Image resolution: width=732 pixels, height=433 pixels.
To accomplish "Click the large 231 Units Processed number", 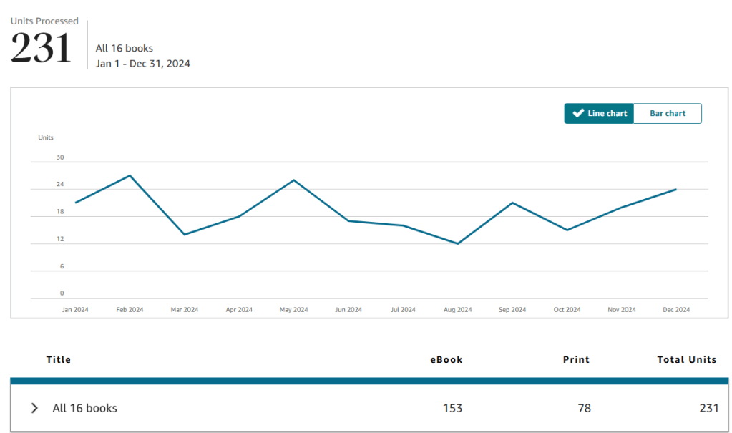I will [x=42, y=49].
